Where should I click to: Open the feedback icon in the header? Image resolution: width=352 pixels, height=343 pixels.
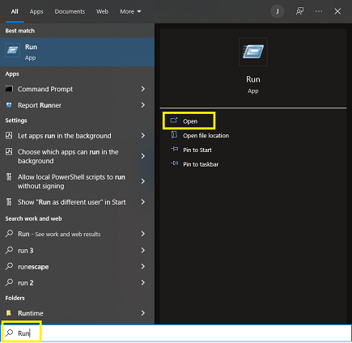(x=300, y=11)
